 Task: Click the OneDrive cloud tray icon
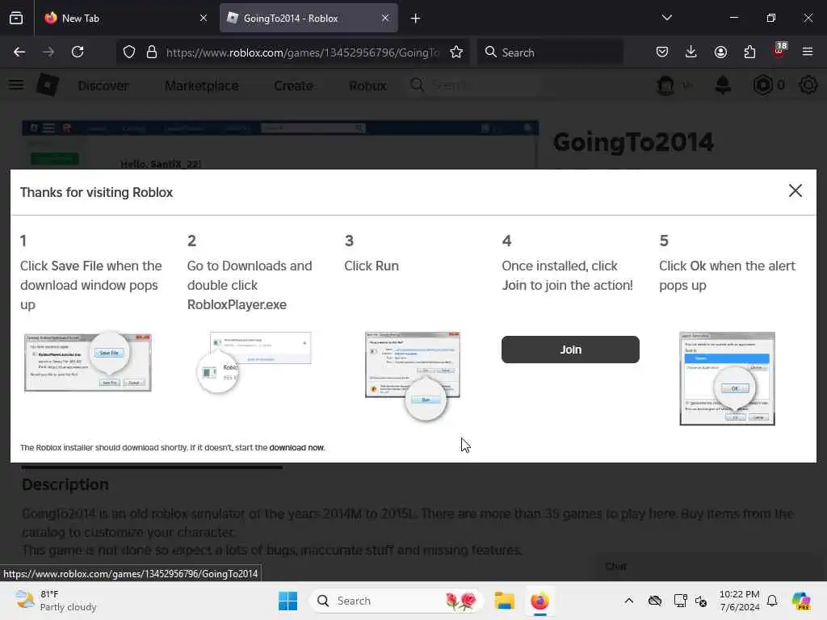pos(654,601)
